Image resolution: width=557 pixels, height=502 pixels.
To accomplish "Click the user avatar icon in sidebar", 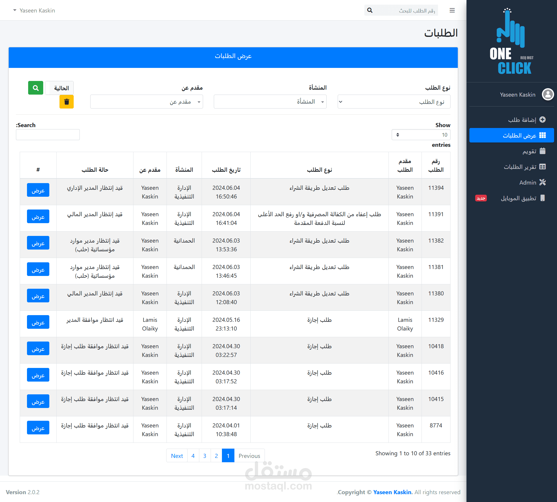I will click(x=548, y=95).
